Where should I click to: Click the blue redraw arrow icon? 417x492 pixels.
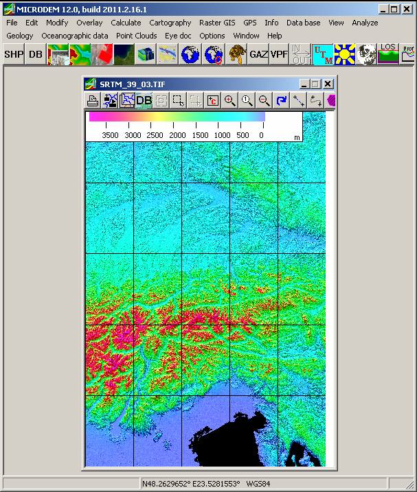tap(281, 101)
